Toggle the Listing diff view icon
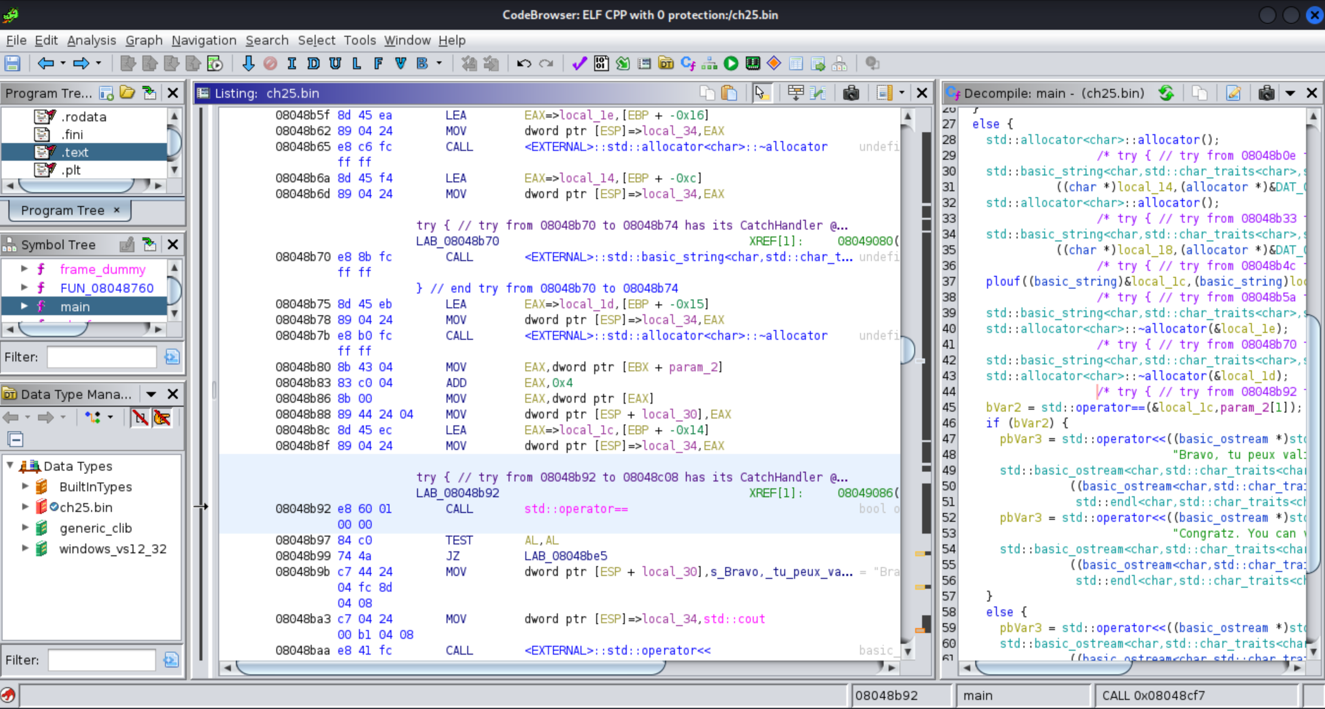The height and width of the screenshot is (709, 1325). point(817,93)
